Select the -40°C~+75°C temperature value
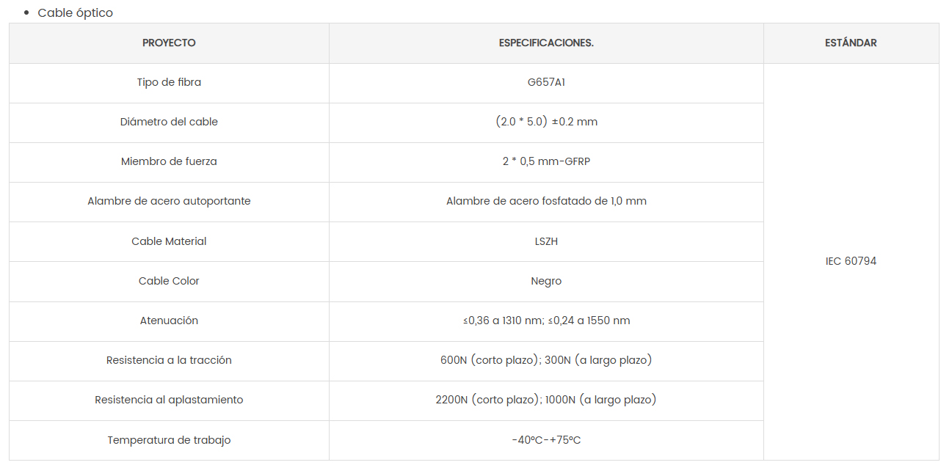 [546, 440]
